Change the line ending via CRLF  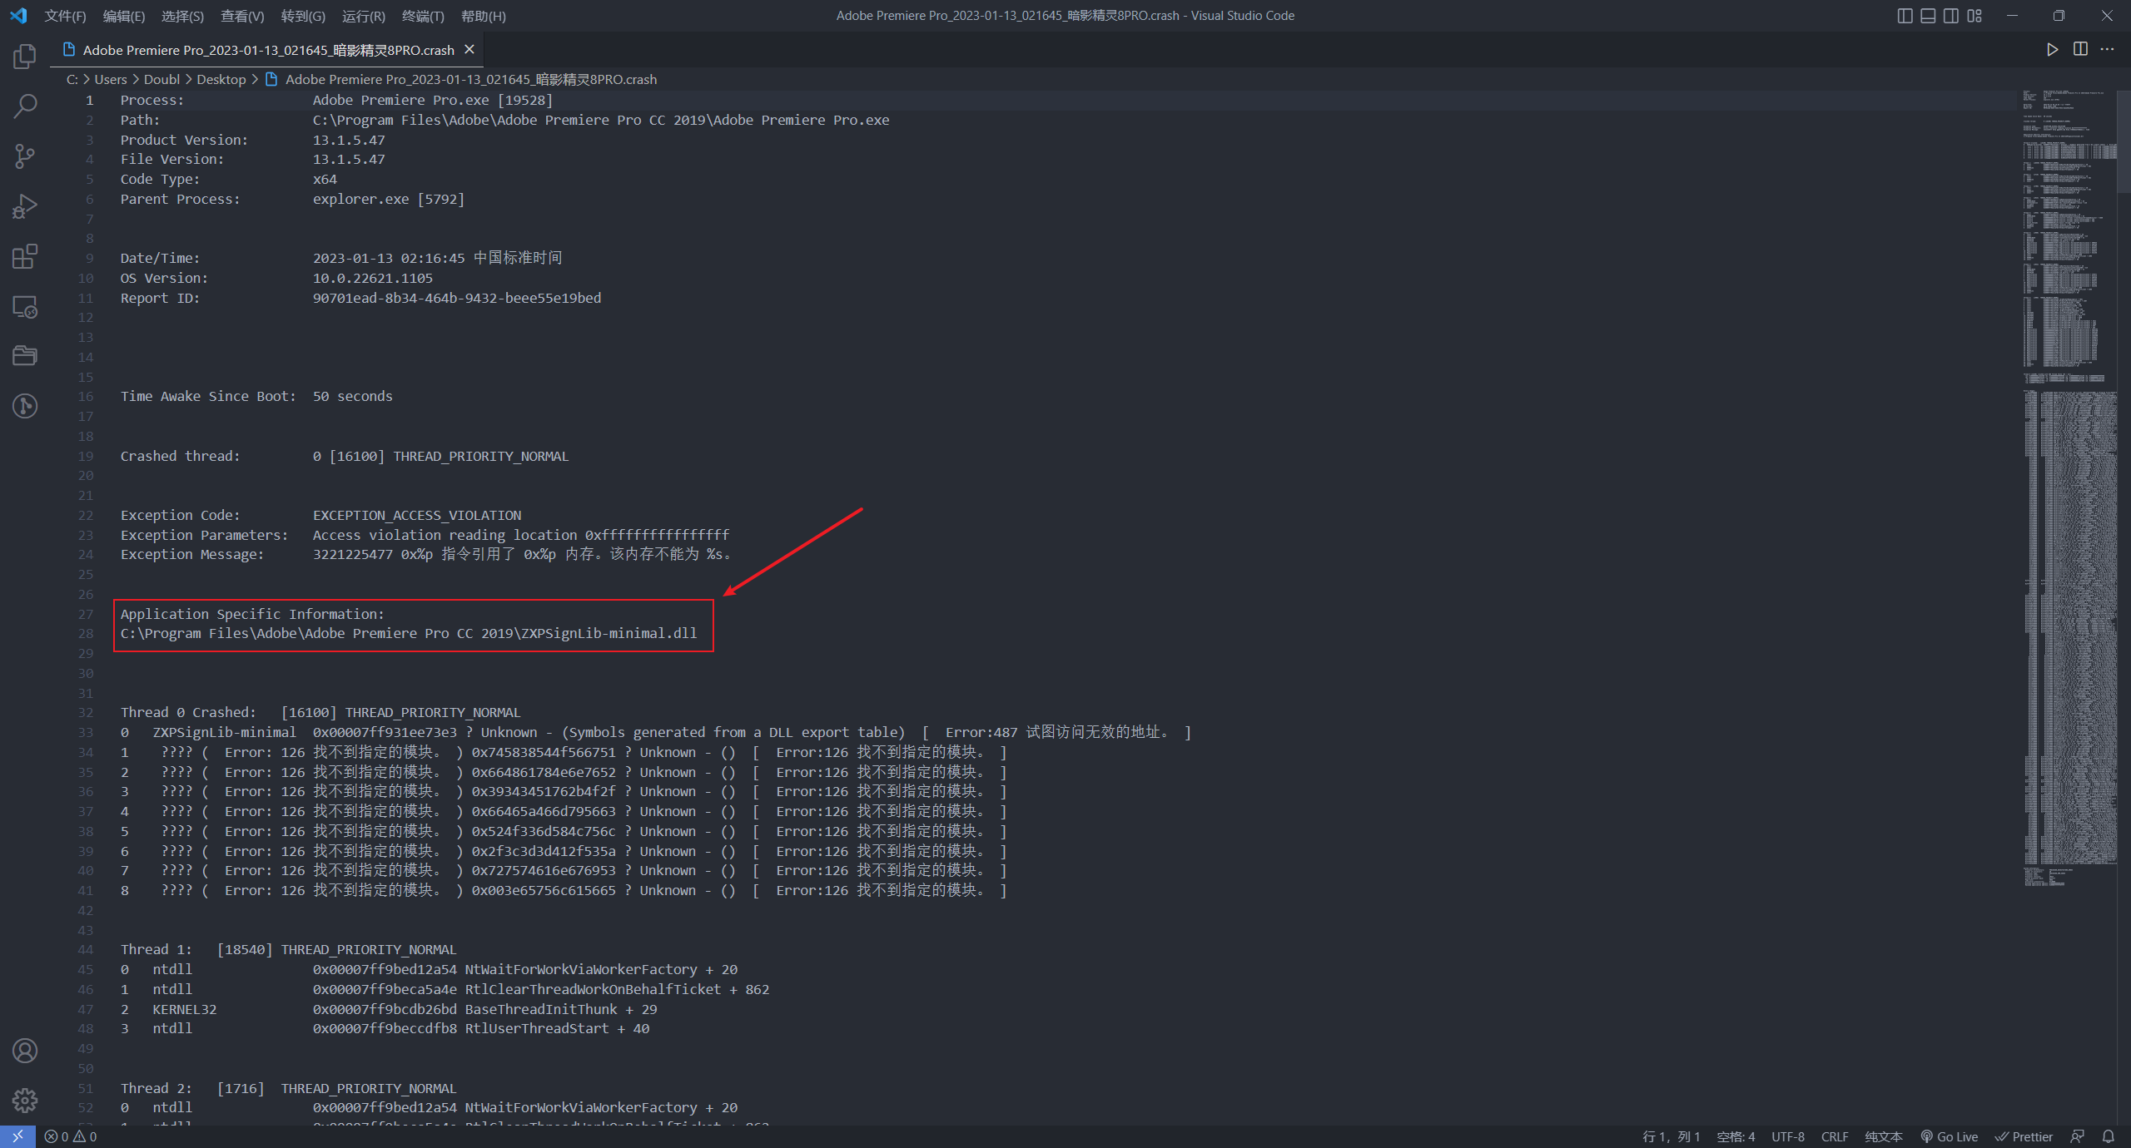(x=1835, y=1136)
